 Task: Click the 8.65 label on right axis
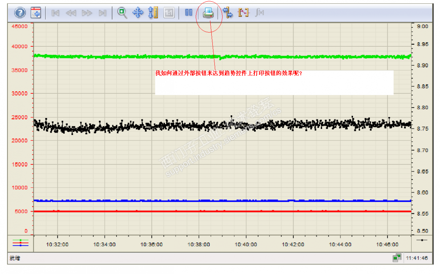(x=422, y=171)
